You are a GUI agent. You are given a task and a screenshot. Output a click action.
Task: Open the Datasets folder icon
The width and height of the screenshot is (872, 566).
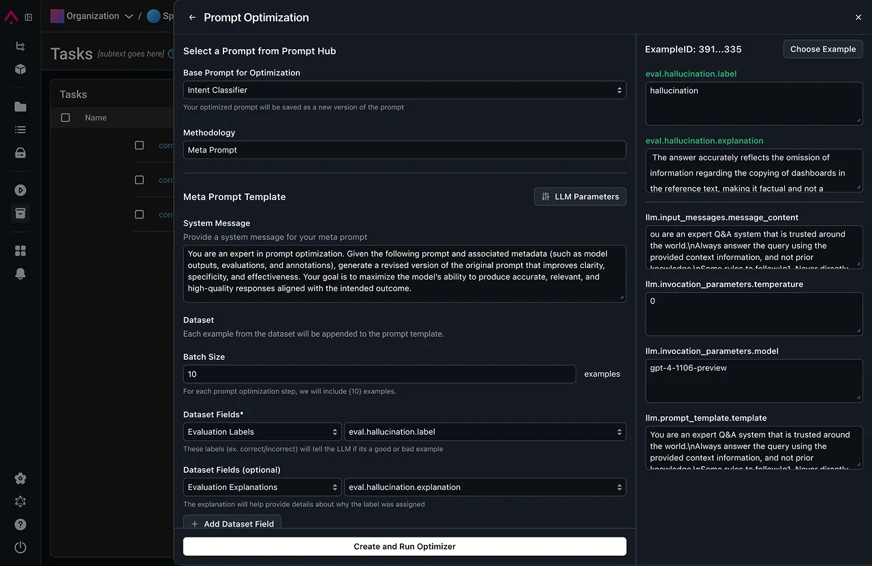[x=20, y=105]
